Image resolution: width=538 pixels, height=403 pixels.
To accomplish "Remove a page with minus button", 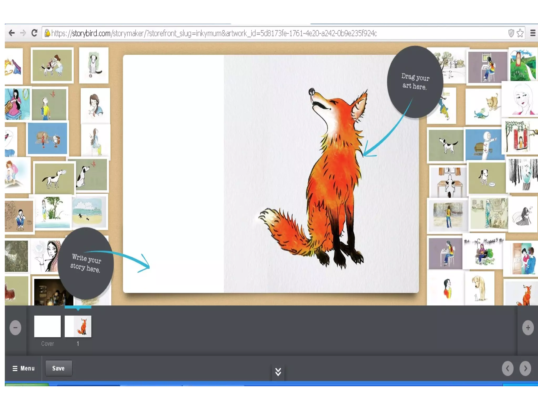I will click(15, 327).
